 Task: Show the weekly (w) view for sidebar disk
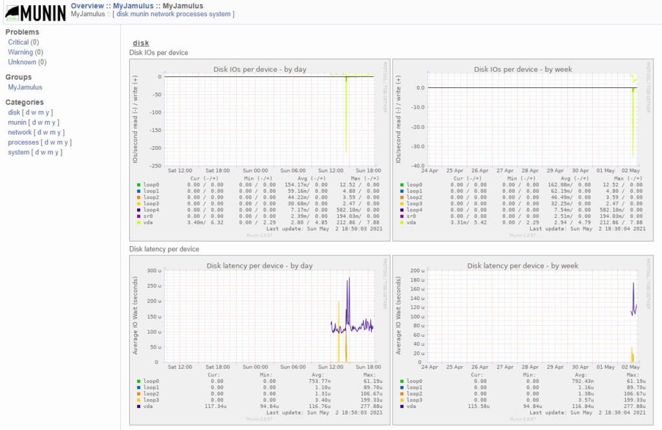(34, 113)
